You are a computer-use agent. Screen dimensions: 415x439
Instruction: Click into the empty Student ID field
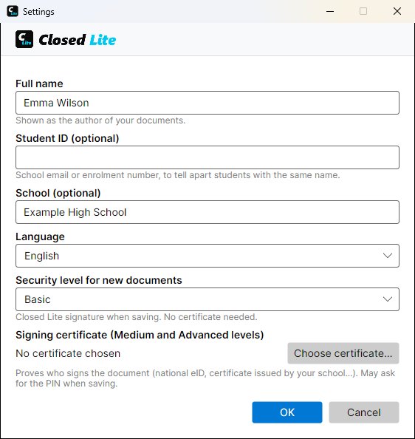(x=207, y=157)
